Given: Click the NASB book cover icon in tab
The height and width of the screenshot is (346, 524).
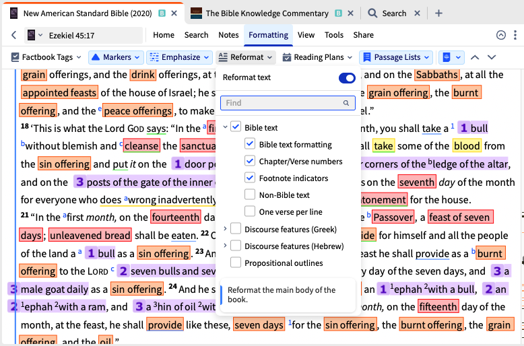Looking at the screenshot, I should point(13,13).
